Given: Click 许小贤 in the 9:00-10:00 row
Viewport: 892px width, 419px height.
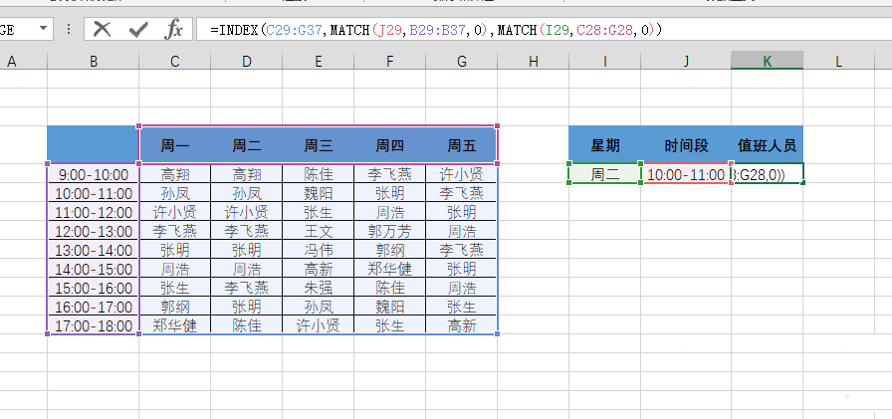Looking at the screenshot, I should 461,174.
